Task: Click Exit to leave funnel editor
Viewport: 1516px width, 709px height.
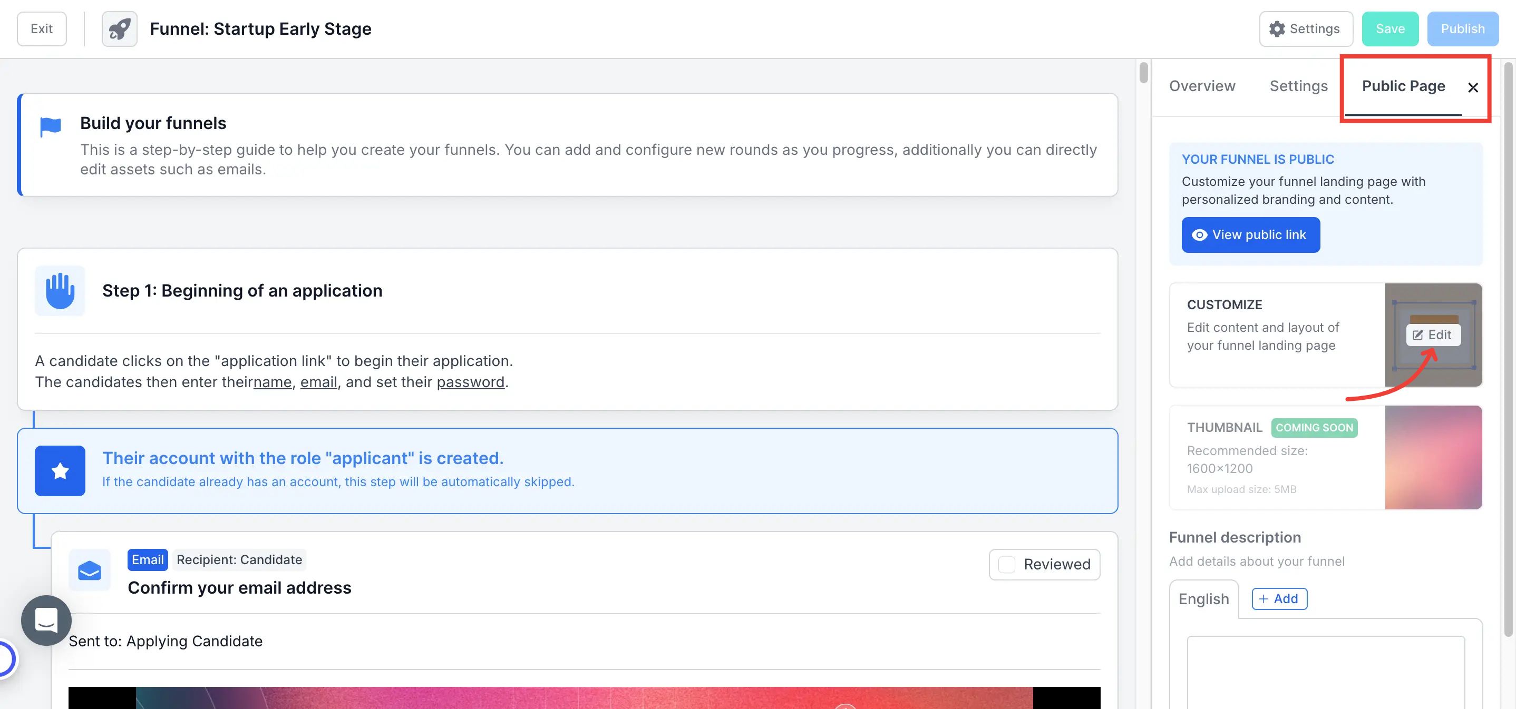Action: pos(41,29)
